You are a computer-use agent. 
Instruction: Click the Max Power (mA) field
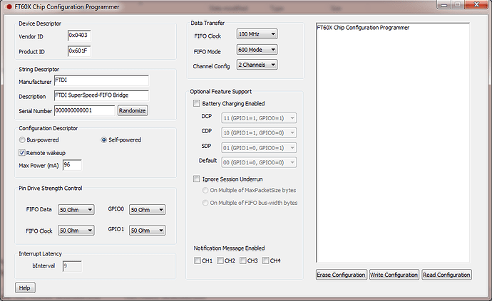72,165
